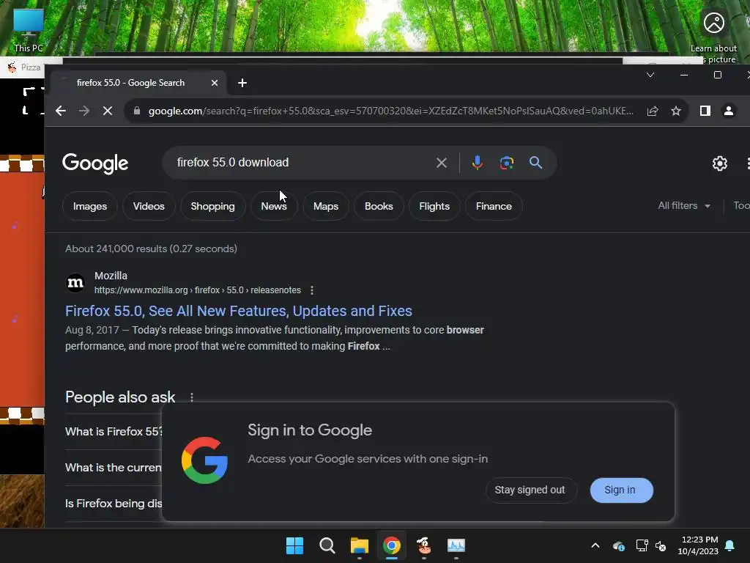Image resolution: width=750 pixels, height=563 pixels.
Task: Filter results by Flights
Action: click(x=434, y=206)
